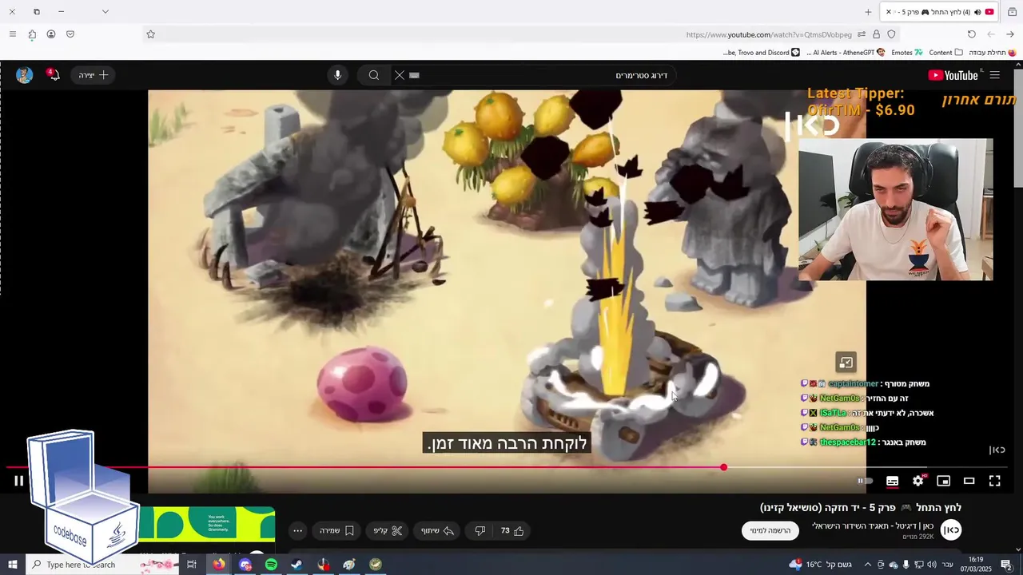Image resolution: width=1023 pixels, height=575 pixels.
Task: Open the tab list dropdown chevron
Action: (105, 12)
